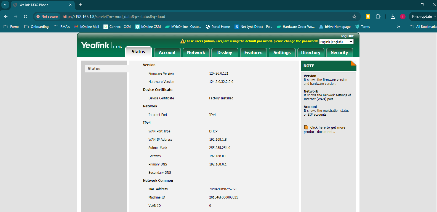Screen dimensions: 437x212
Task: Click the Log Out link
Action: click(347, 36)
